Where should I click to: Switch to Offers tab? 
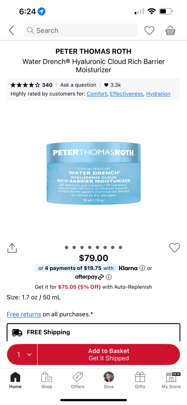[x=78, y=380]
